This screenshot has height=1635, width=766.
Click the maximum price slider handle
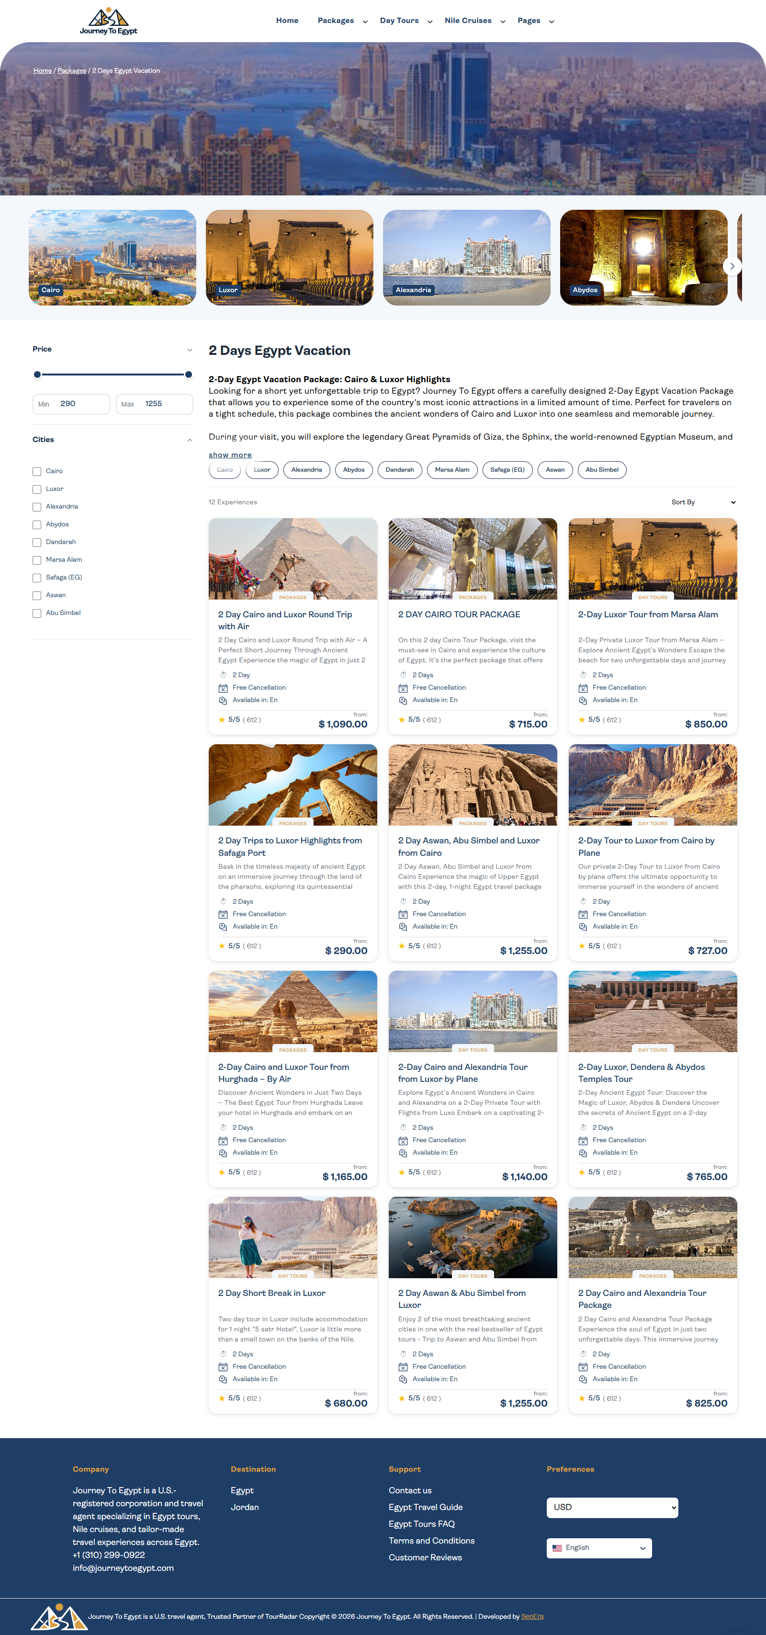pyautogui.click(x=189, y=375)
